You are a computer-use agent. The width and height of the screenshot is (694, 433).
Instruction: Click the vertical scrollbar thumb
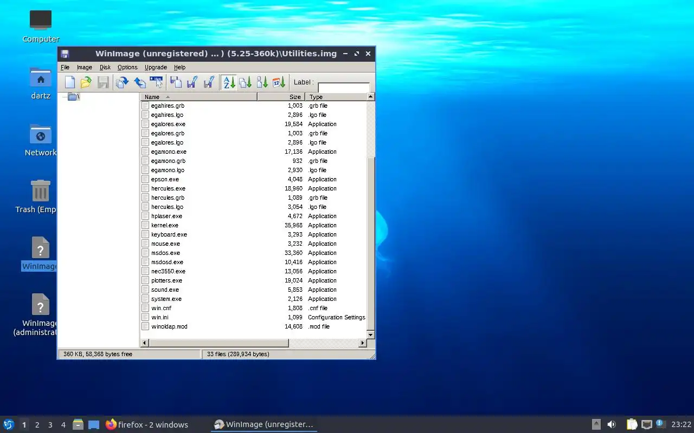371,244
